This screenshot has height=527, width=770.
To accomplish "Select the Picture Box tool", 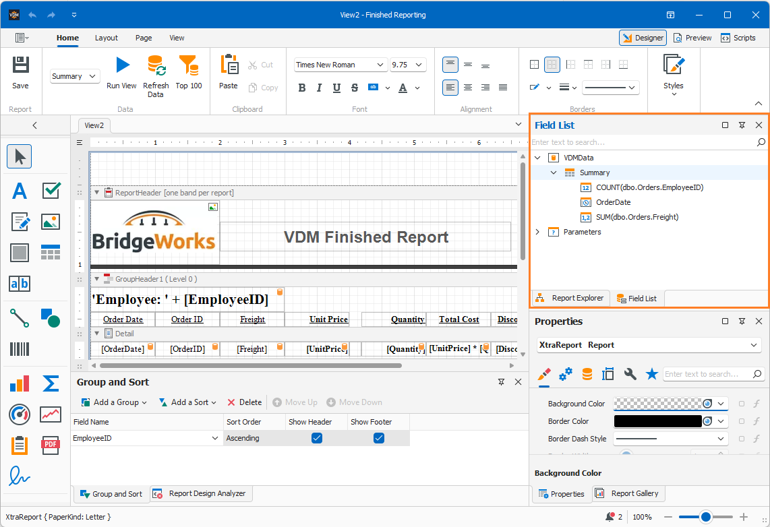I will pos(51,222).
